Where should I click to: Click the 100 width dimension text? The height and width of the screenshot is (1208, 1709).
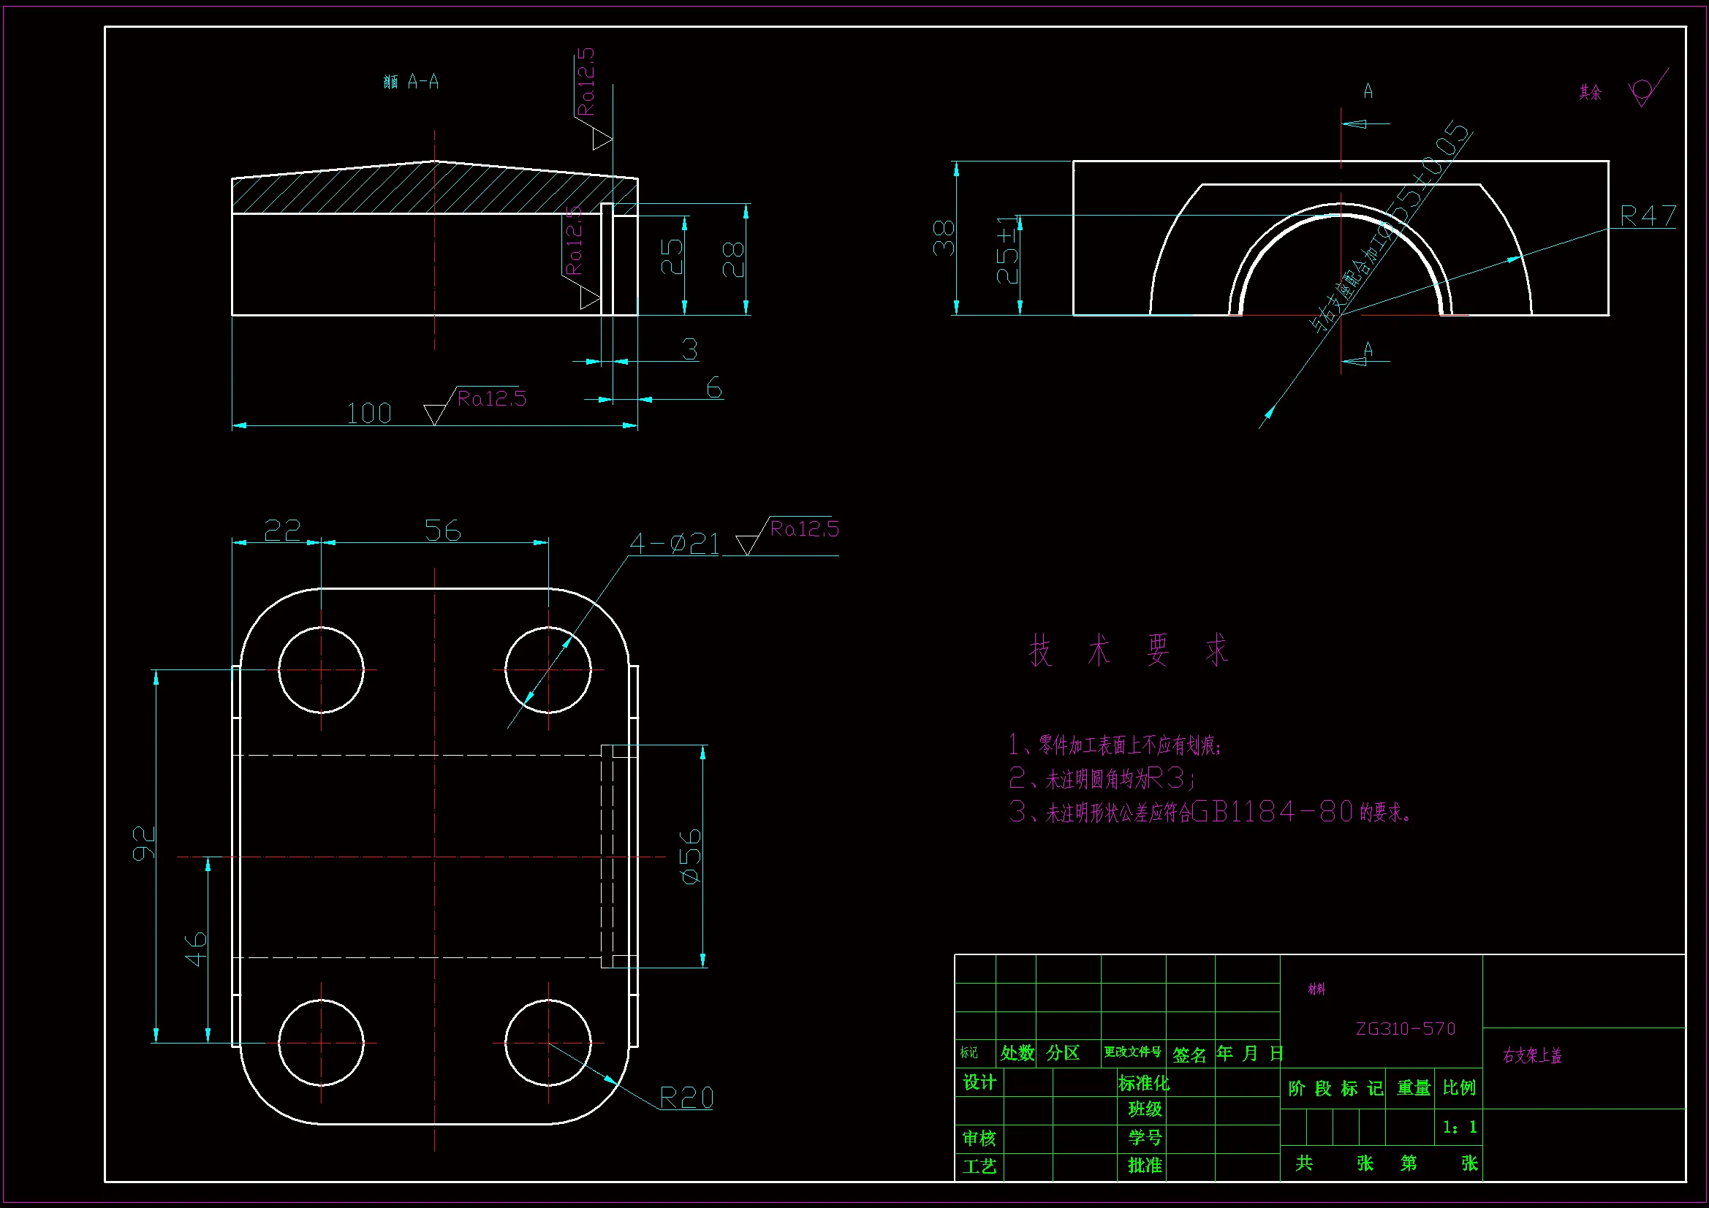369,414
